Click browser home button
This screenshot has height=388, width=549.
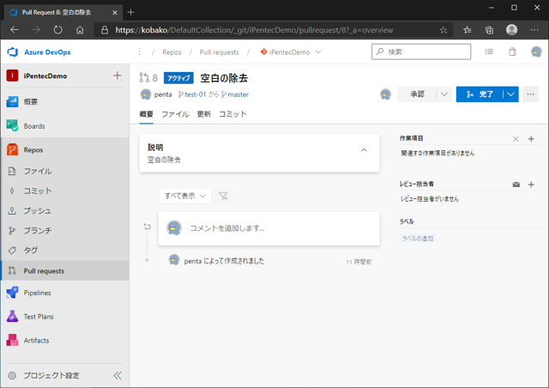pyautogui.click(x=80, y=30)
